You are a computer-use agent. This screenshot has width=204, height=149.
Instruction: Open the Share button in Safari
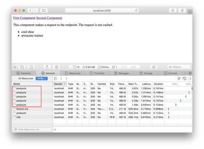[173, 11]
